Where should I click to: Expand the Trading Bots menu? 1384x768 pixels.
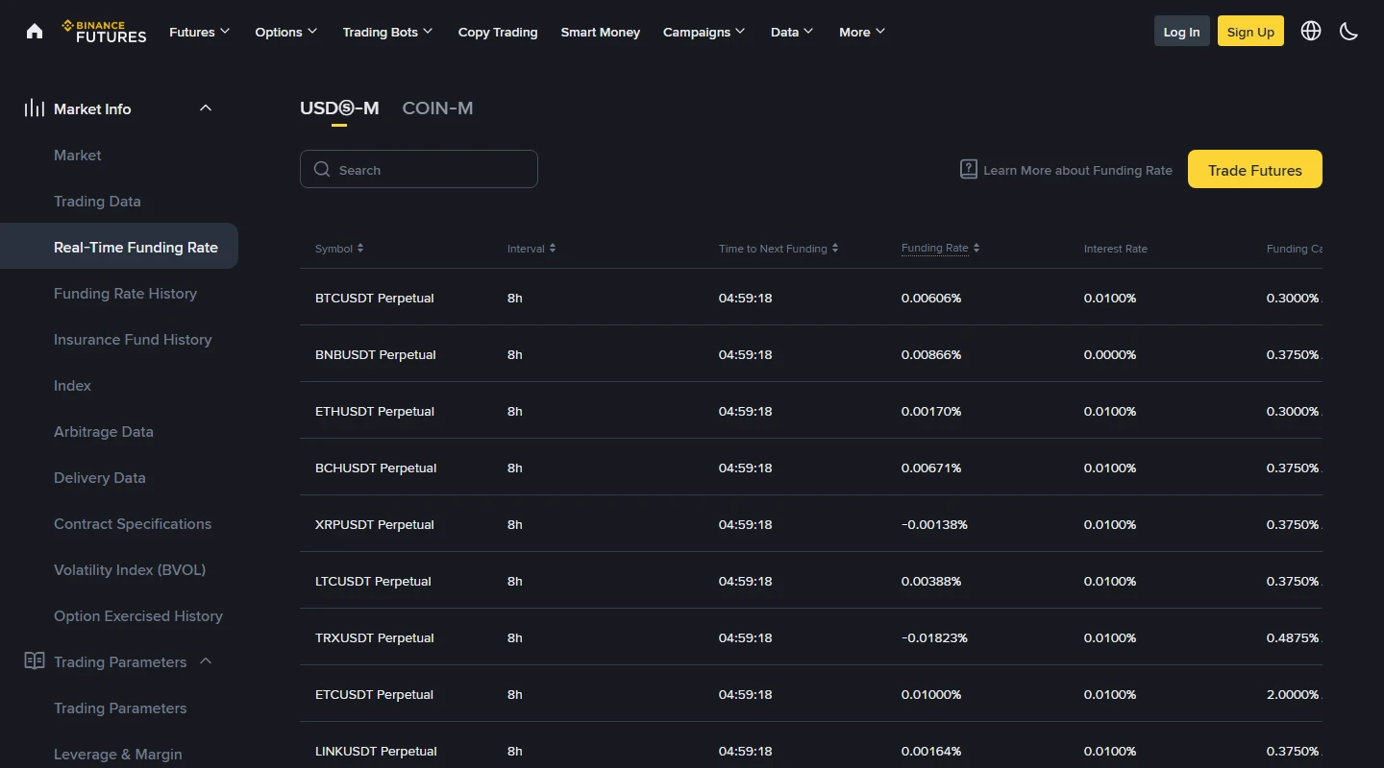[388, 32]
